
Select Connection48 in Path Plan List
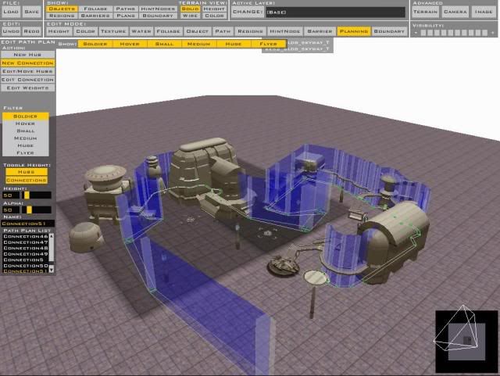pyautogui.click(x=26, y=248)
